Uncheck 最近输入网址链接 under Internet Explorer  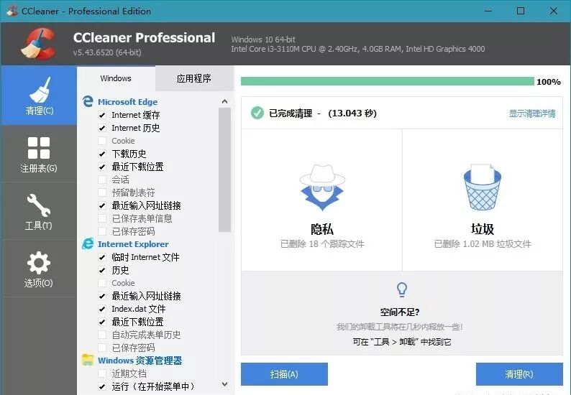pos(102,296)
